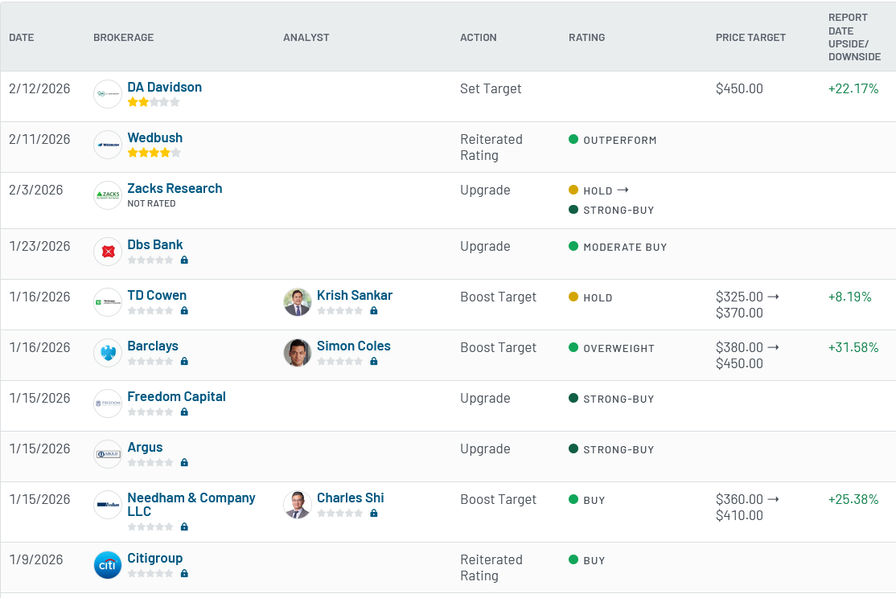Screen dimensions: 896x598
Task: Click the DATE column header
Action: [22, 37]
